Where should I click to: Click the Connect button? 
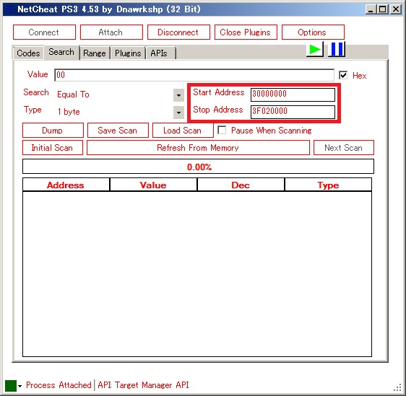point(44,32)
